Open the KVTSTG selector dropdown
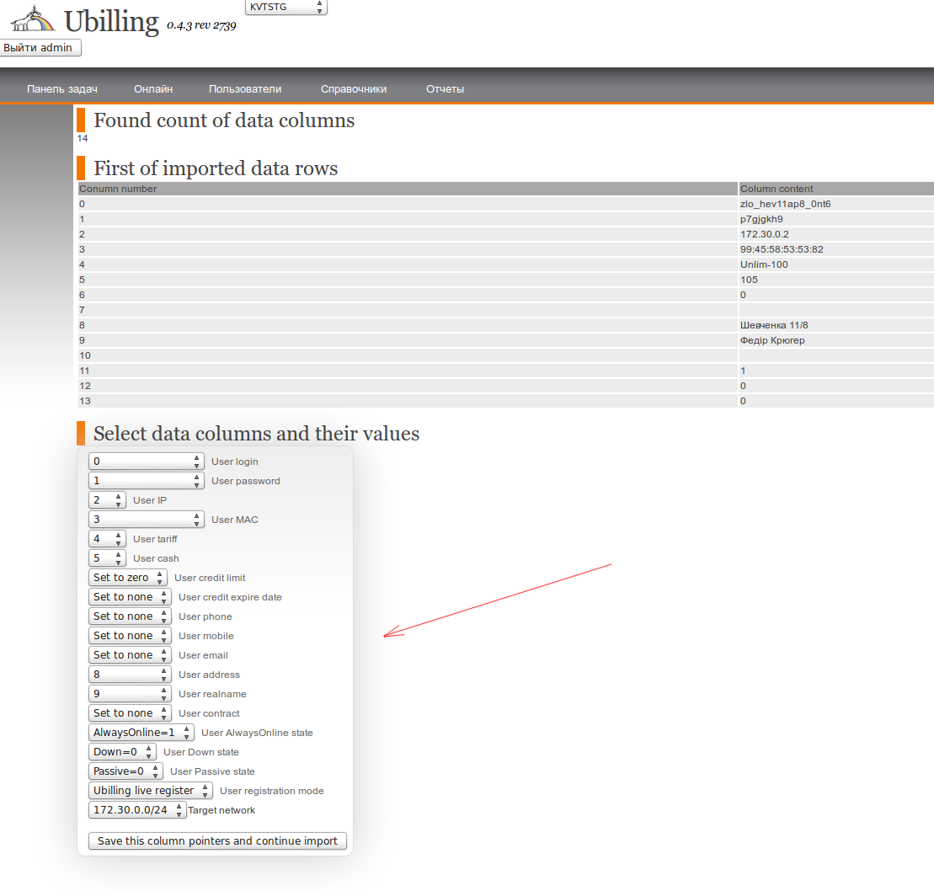934x891 pixels. [x=286, y=7]
